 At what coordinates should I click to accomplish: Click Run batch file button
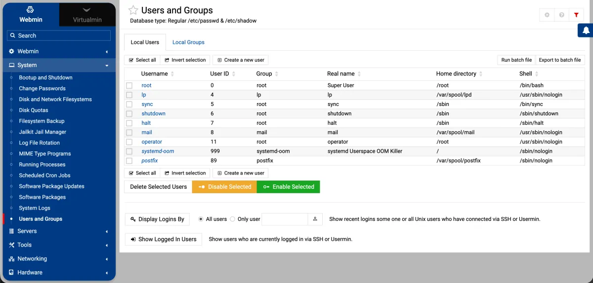[x=516, y=60]
